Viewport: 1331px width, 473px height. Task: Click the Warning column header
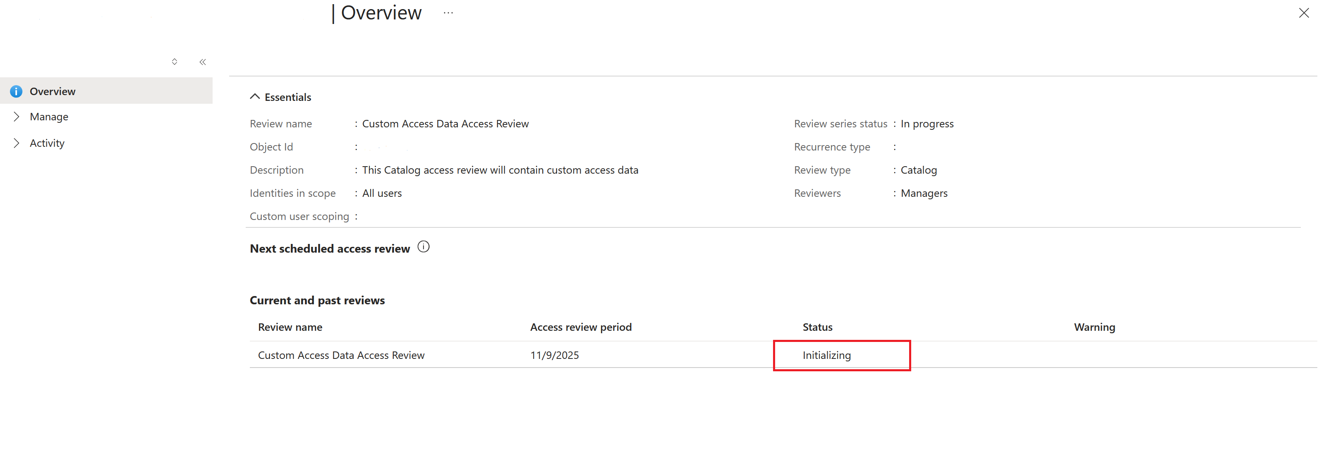tap(1094, 326)
